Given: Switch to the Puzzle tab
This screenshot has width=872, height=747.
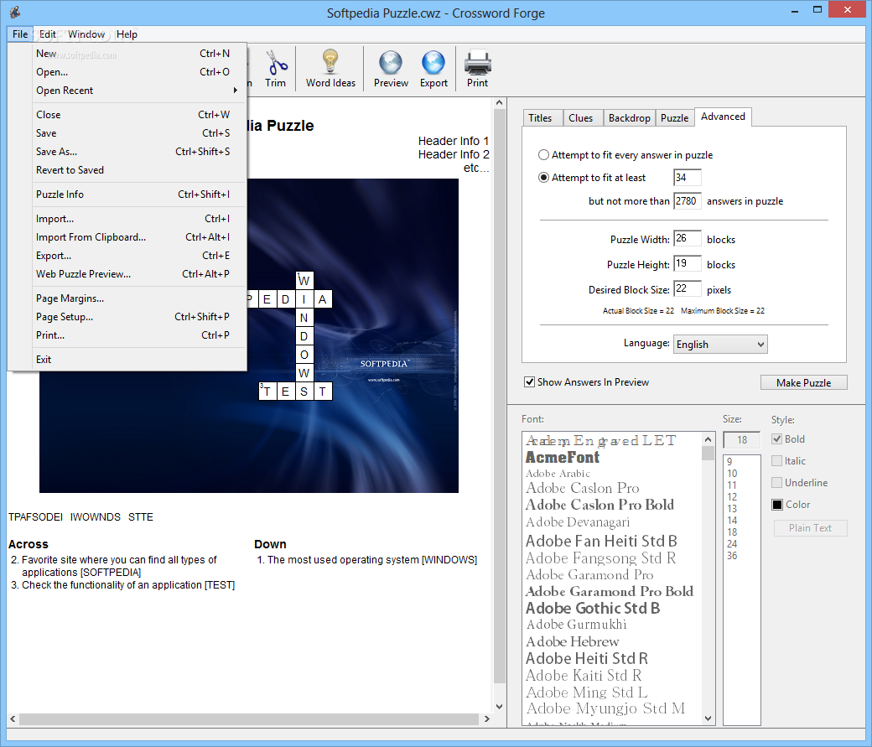Looking at the screenshot, I should point(675,118).
